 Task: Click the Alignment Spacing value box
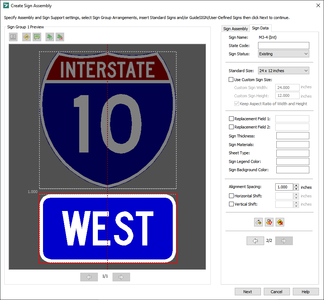click(x=284, y=187)
